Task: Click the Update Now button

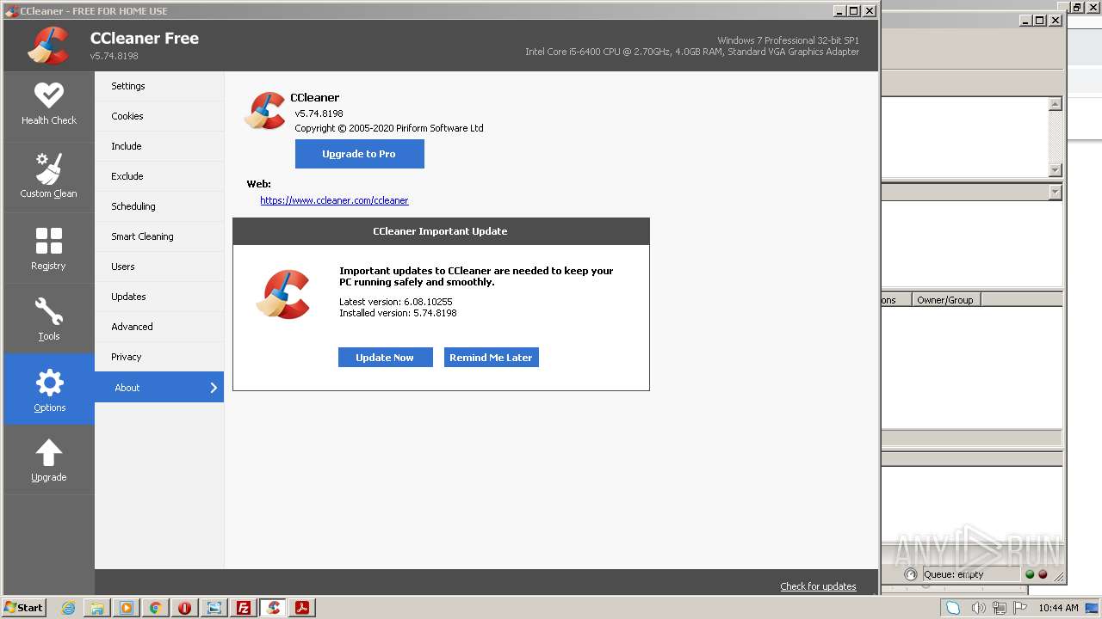Action: click(x=385, y=358)
